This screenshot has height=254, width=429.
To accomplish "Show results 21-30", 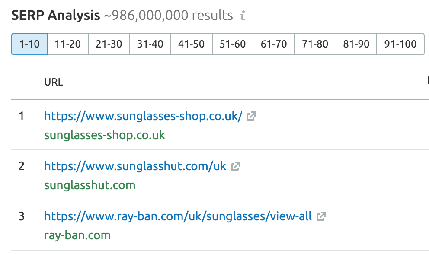I will 109,44.
